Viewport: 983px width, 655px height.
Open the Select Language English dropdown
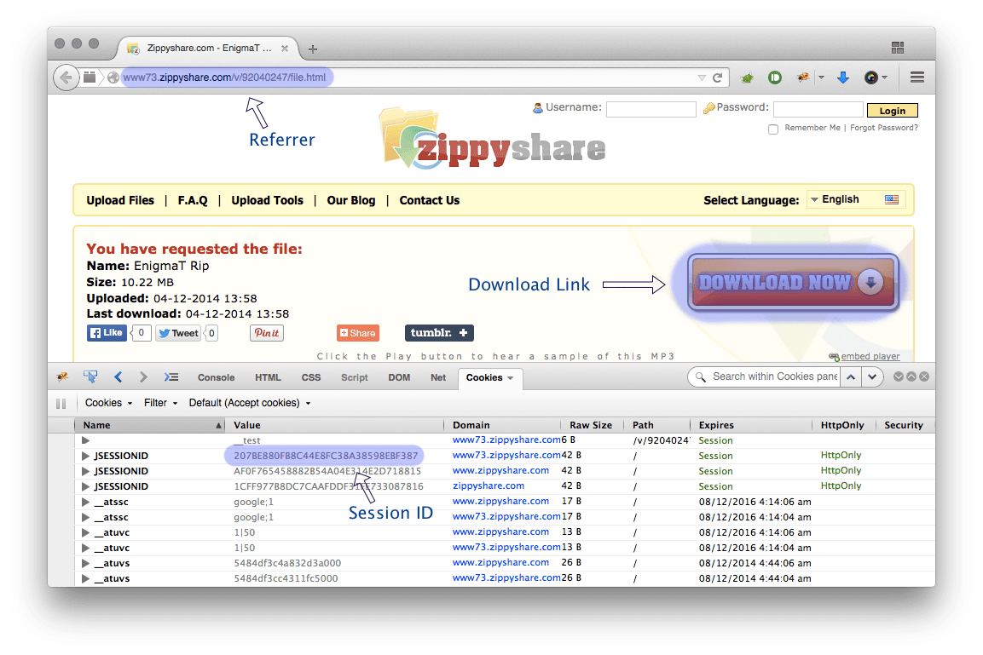coord(856,200)
